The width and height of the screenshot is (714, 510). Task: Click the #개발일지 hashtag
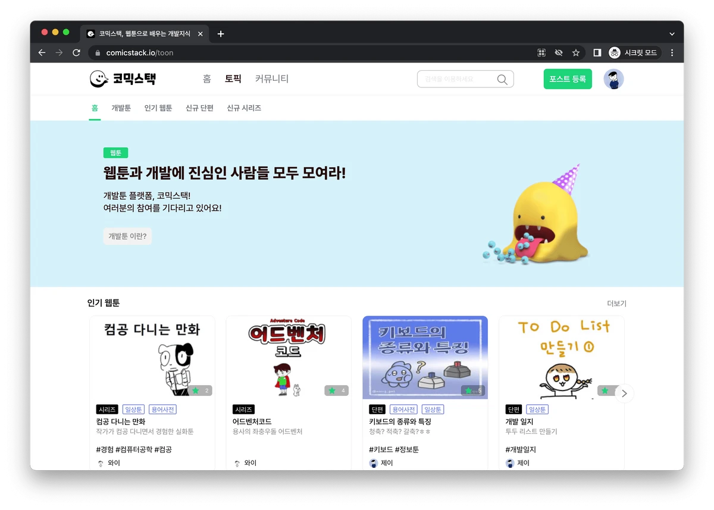[x=521, y=449]
